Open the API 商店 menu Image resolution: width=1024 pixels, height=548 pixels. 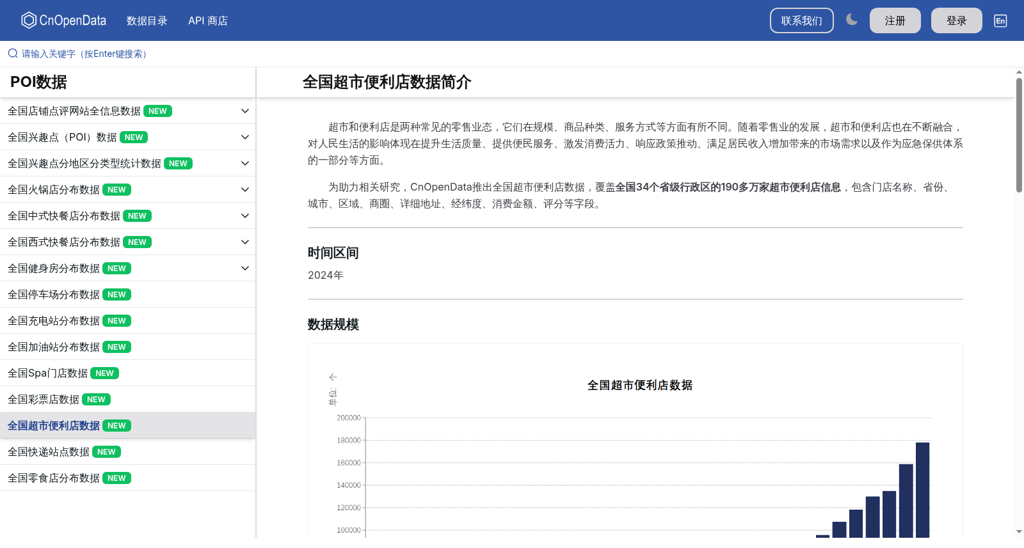point(208,20)
